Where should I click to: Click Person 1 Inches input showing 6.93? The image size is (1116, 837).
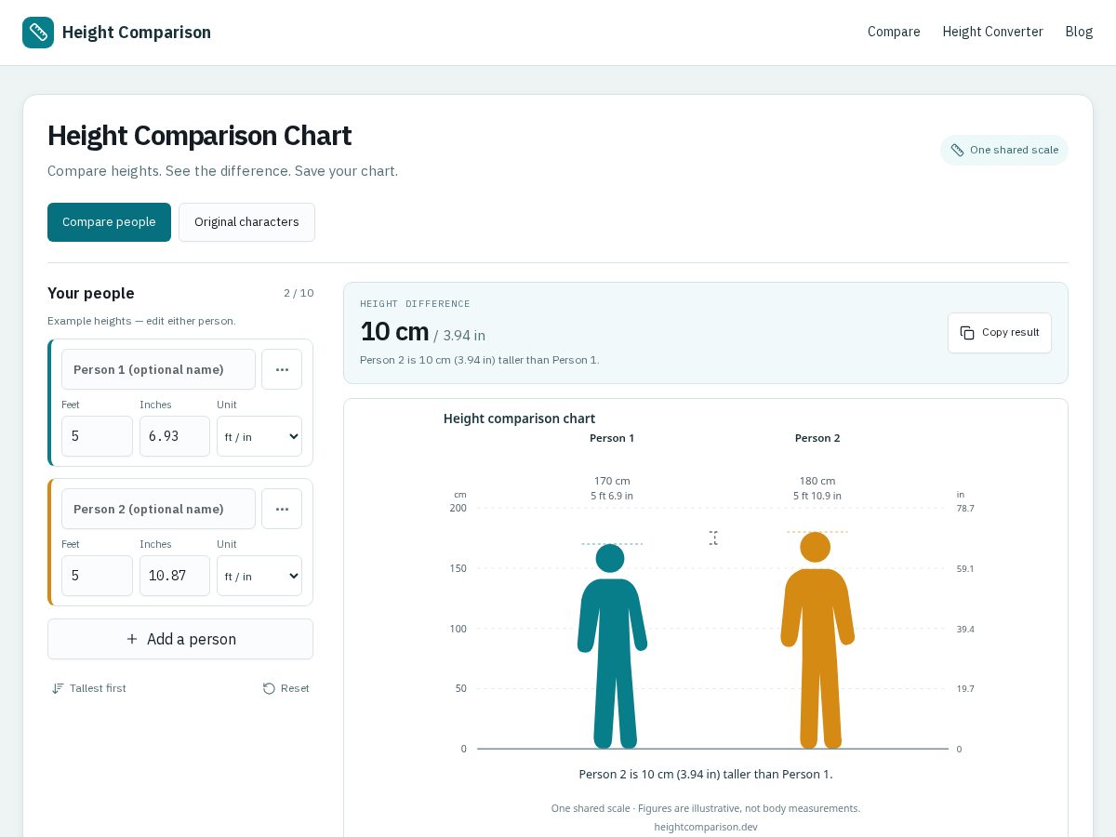(x=175, y=436)
